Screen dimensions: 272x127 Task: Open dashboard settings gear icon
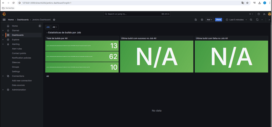coord(202,20)
